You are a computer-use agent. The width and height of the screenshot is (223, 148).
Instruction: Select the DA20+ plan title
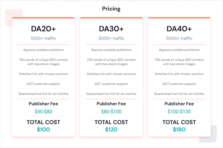43,28
